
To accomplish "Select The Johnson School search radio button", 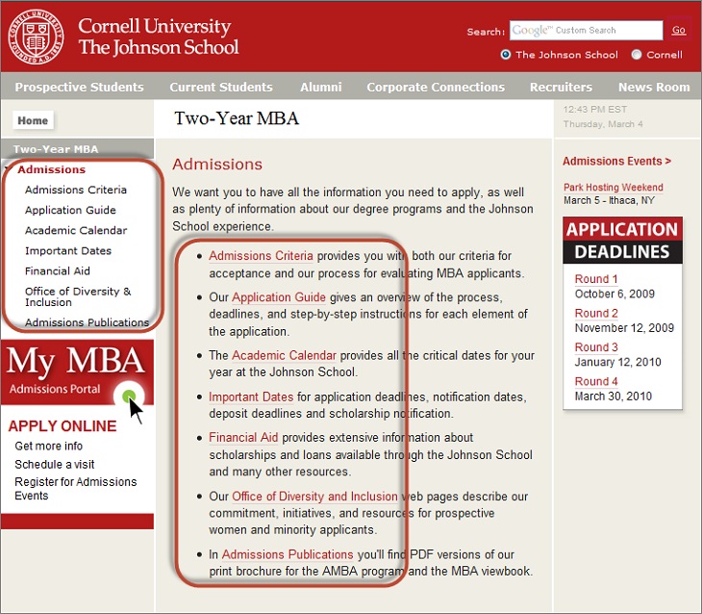I will tap(506, 55).
